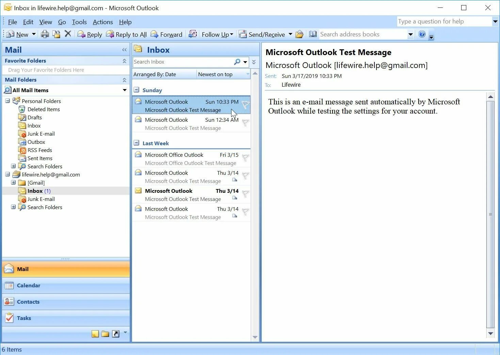This screenshot has height=355, width=500.
Task: Click the Help question mark icon
Action: pos(422,34)
